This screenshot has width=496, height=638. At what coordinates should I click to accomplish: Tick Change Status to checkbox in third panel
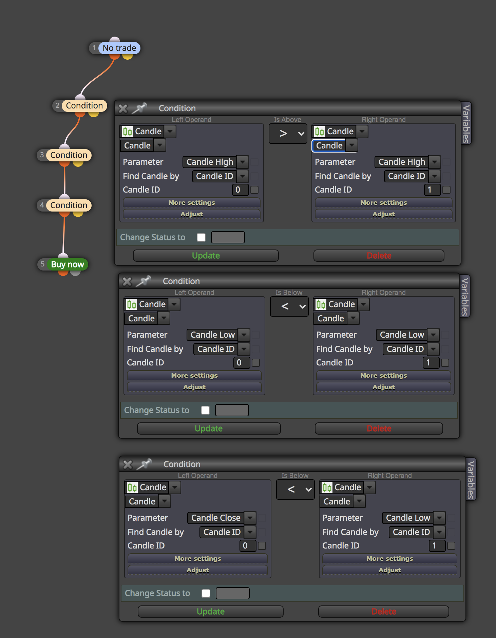(206, 593)
